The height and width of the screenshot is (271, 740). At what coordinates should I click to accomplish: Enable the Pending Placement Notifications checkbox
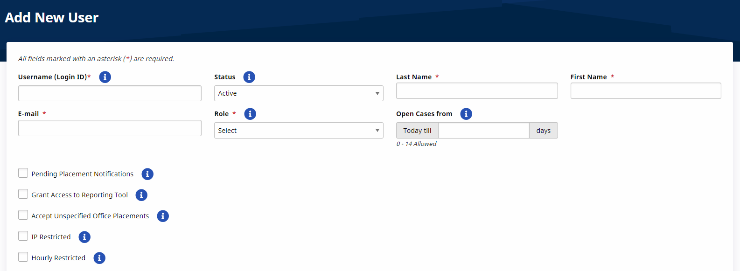23,173
